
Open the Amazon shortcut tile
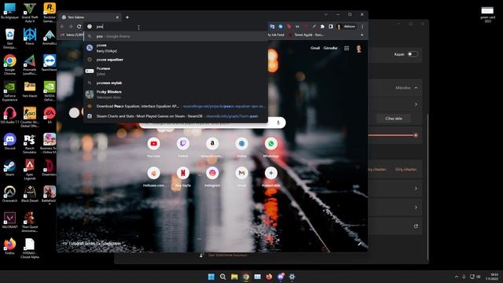click(212, 147)
